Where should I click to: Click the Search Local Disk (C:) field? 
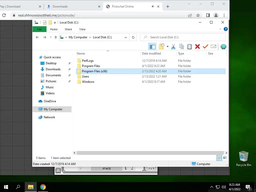[183, 37]
